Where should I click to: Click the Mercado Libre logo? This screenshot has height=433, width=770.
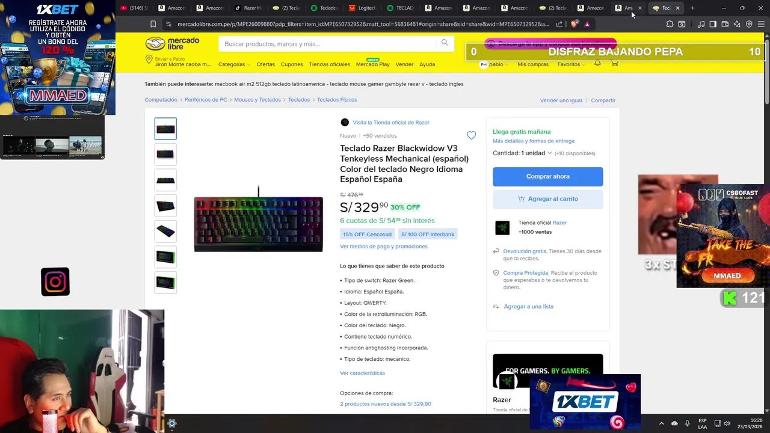coord(172,43)
